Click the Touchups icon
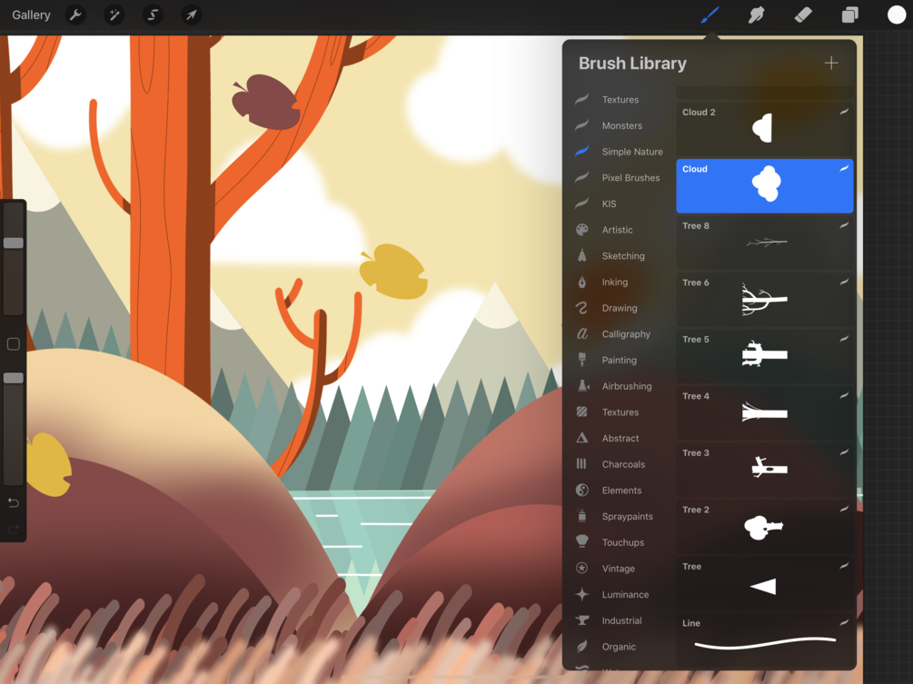 coord(581,542)
